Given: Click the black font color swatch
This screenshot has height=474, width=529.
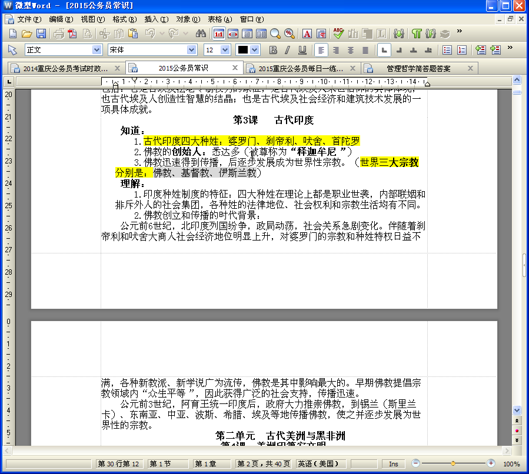Looking at the screenshot, I should 243,50.
